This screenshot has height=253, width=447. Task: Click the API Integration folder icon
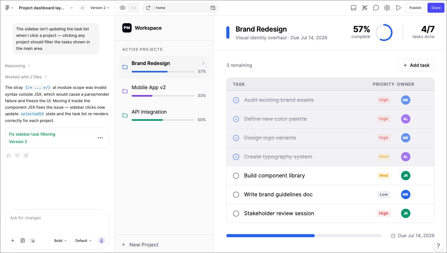coord(125,116)
